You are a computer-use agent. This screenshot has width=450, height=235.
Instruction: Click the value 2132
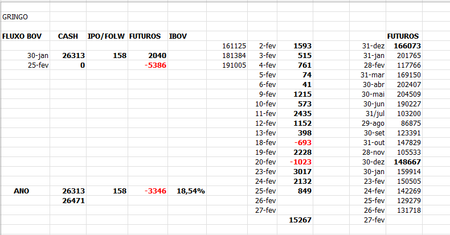coord(295,182)
